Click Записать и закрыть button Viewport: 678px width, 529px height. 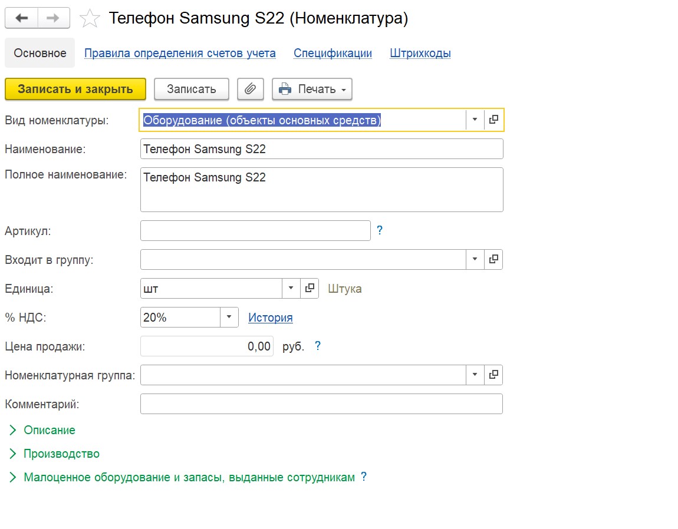point(75,89)
